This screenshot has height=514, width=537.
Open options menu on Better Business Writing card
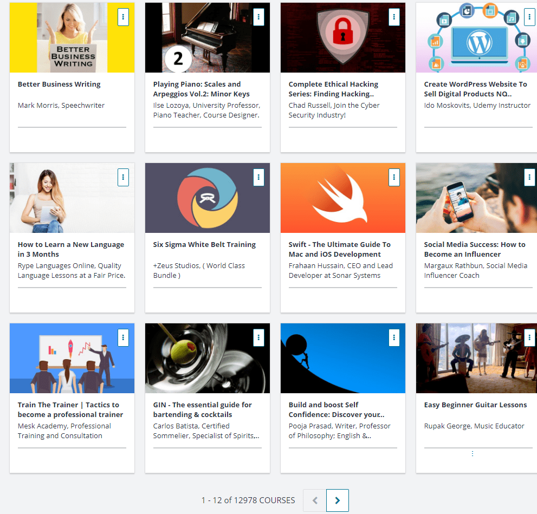point(123,17)
